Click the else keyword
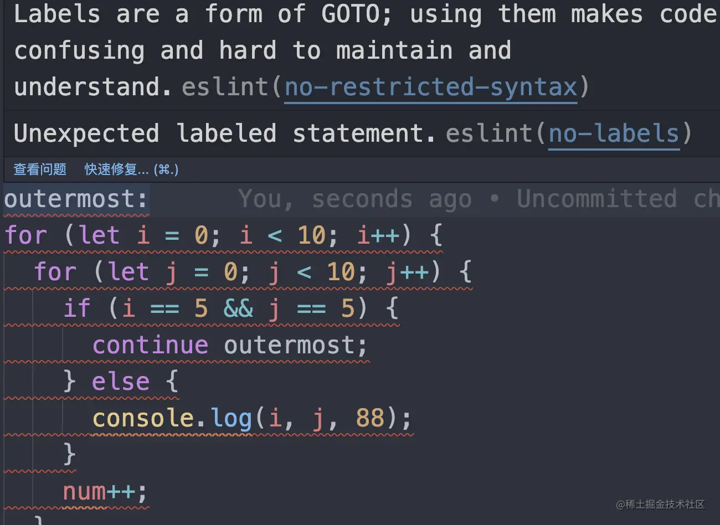This screenshot has width=720, height=525. [121, 382]
